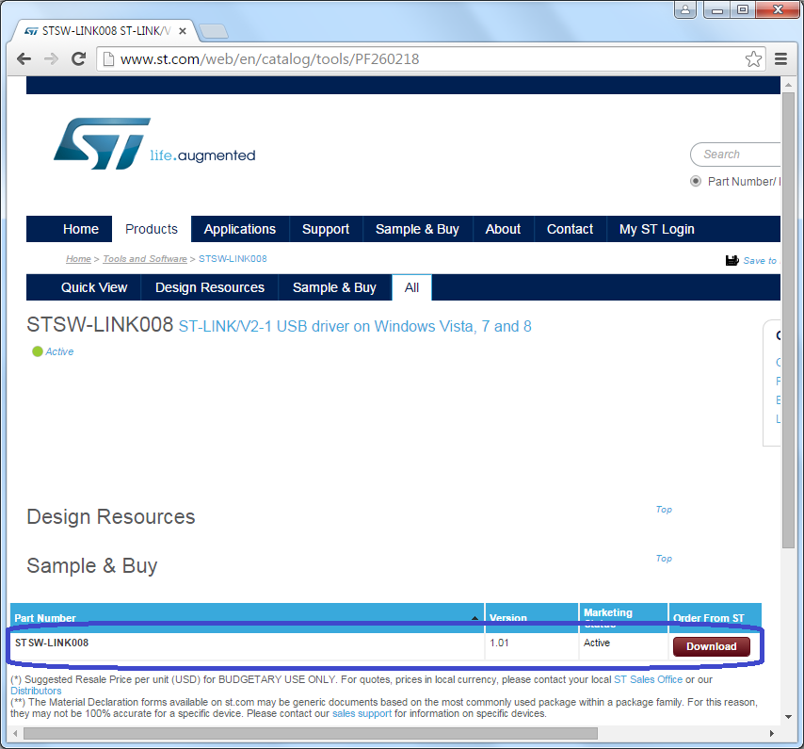This screenshot has width=804, height=749.
Task: Switch to the Quick View tab
Action: click(94, 287)
